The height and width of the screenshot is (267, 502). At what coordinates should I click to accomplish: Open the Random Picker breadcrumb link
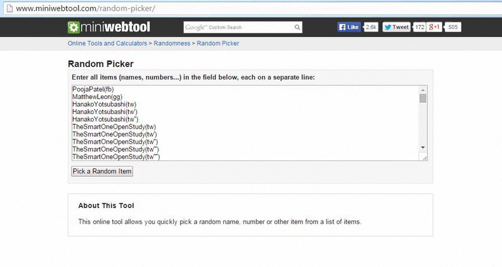[x=218, y=43]
